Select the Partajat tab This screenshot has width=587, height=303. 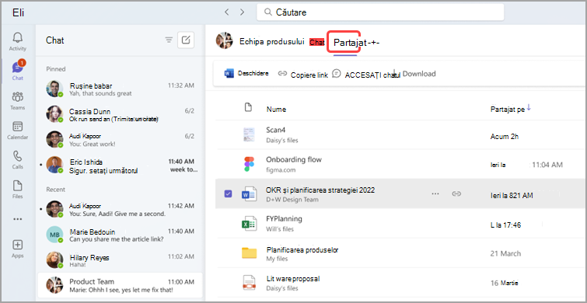pyautogui.click(x=350, y=43)
